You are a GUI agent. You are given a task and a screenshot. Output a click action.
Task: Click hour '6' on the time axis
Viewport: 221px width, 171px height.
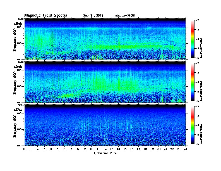click(64, 149)
